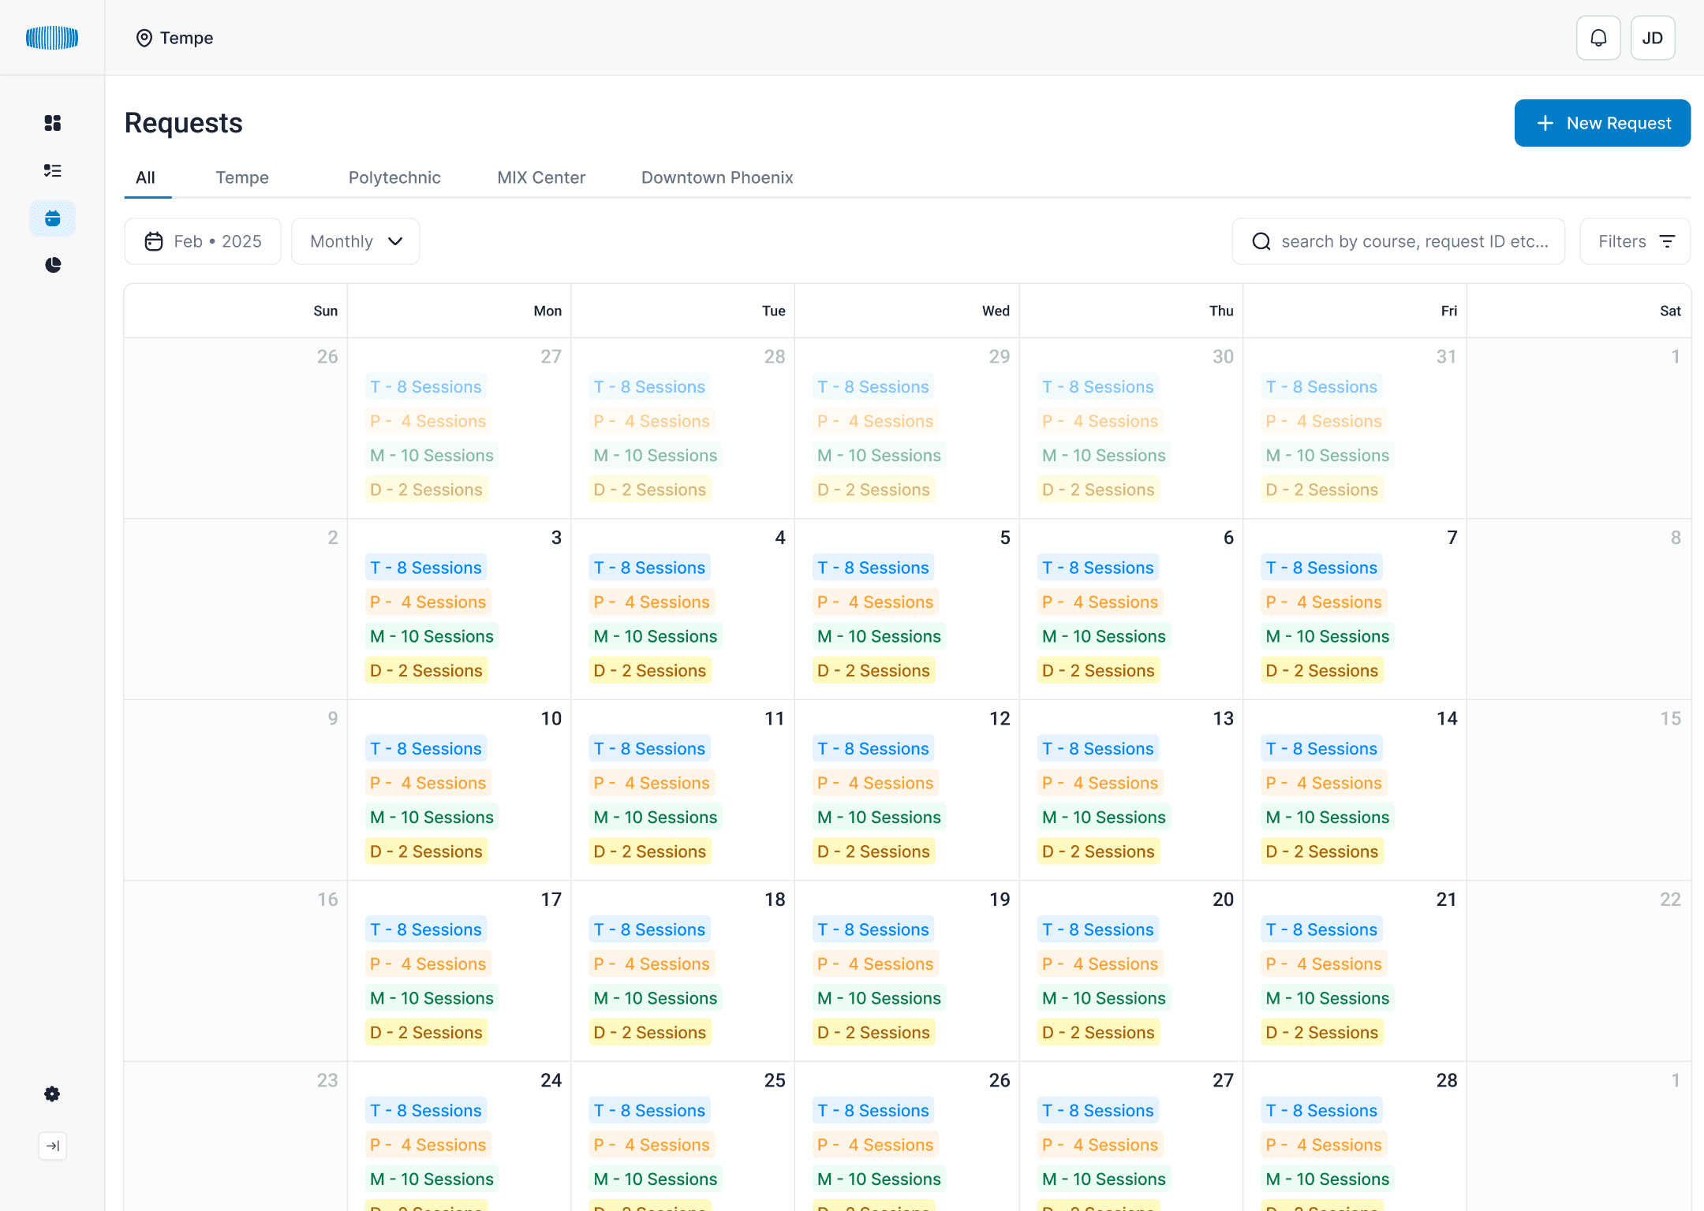1704x1211 pixels.
Task: Open the Feb 2025 date picker
Action: [x=203, y=241]
